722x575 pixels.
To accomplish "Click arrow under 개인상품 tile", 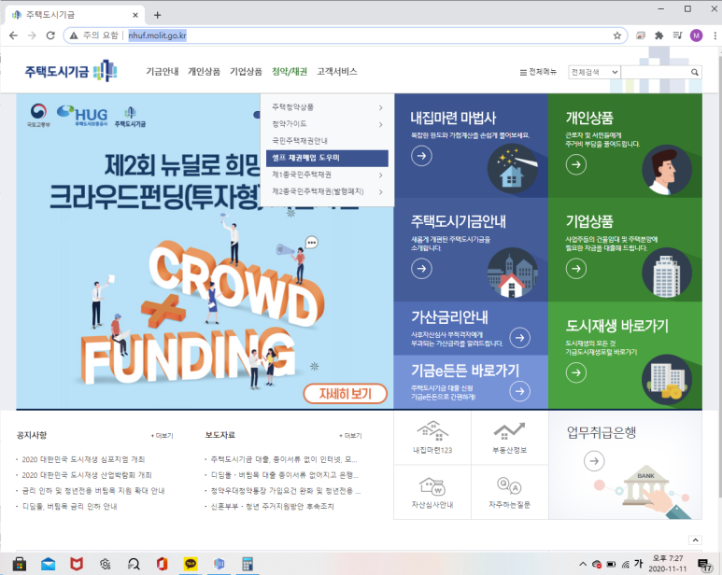I will point(576,164).
